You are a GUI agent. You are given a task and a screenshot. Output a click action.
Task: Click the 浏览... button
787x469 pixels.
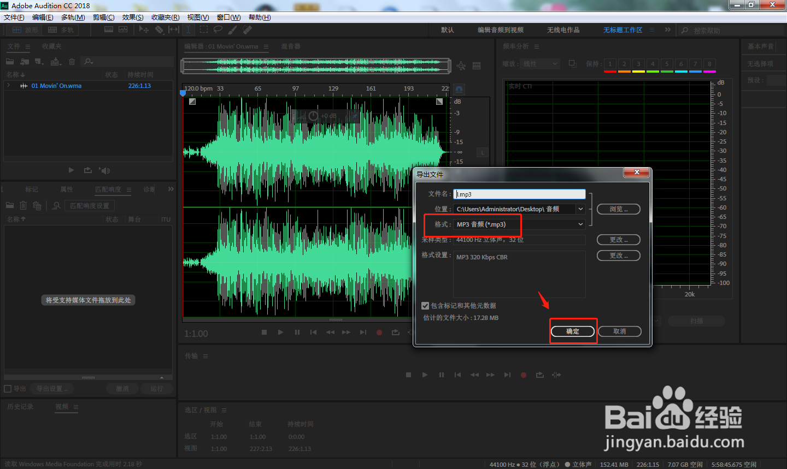(x=618, y=209)
